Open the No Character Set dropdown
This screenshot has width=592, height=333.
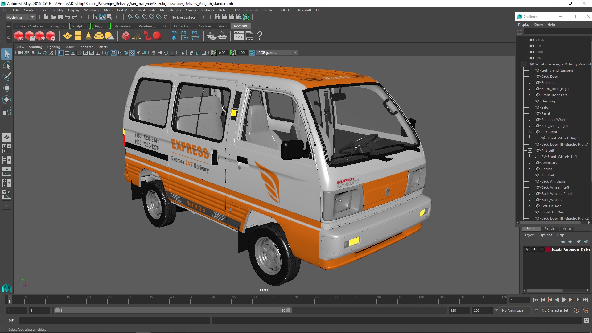pos(556,310)
